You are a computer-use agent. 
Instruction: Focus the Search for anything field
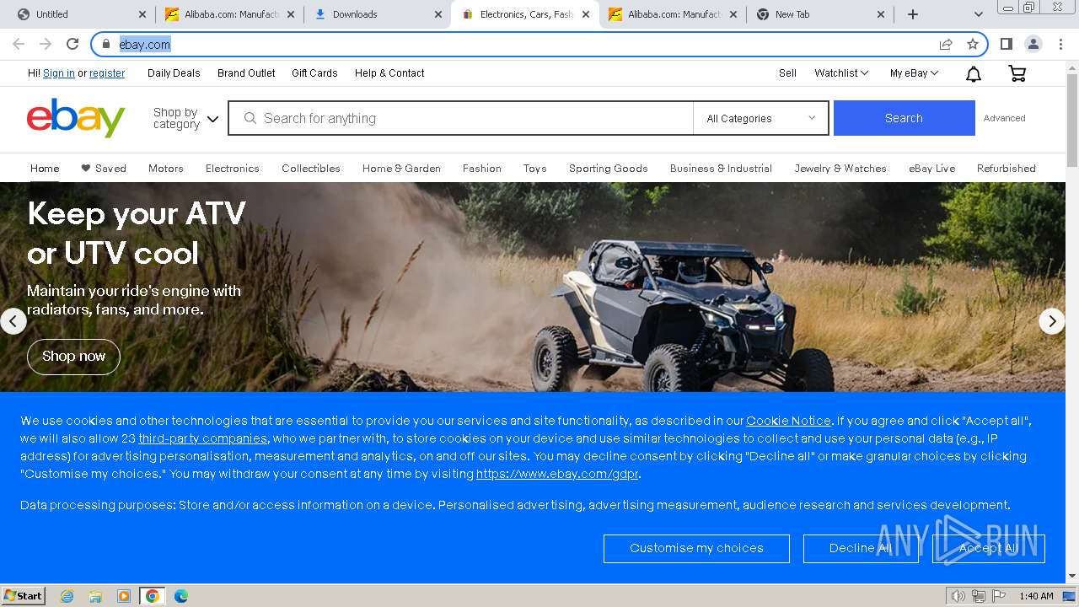click(460, 118)
